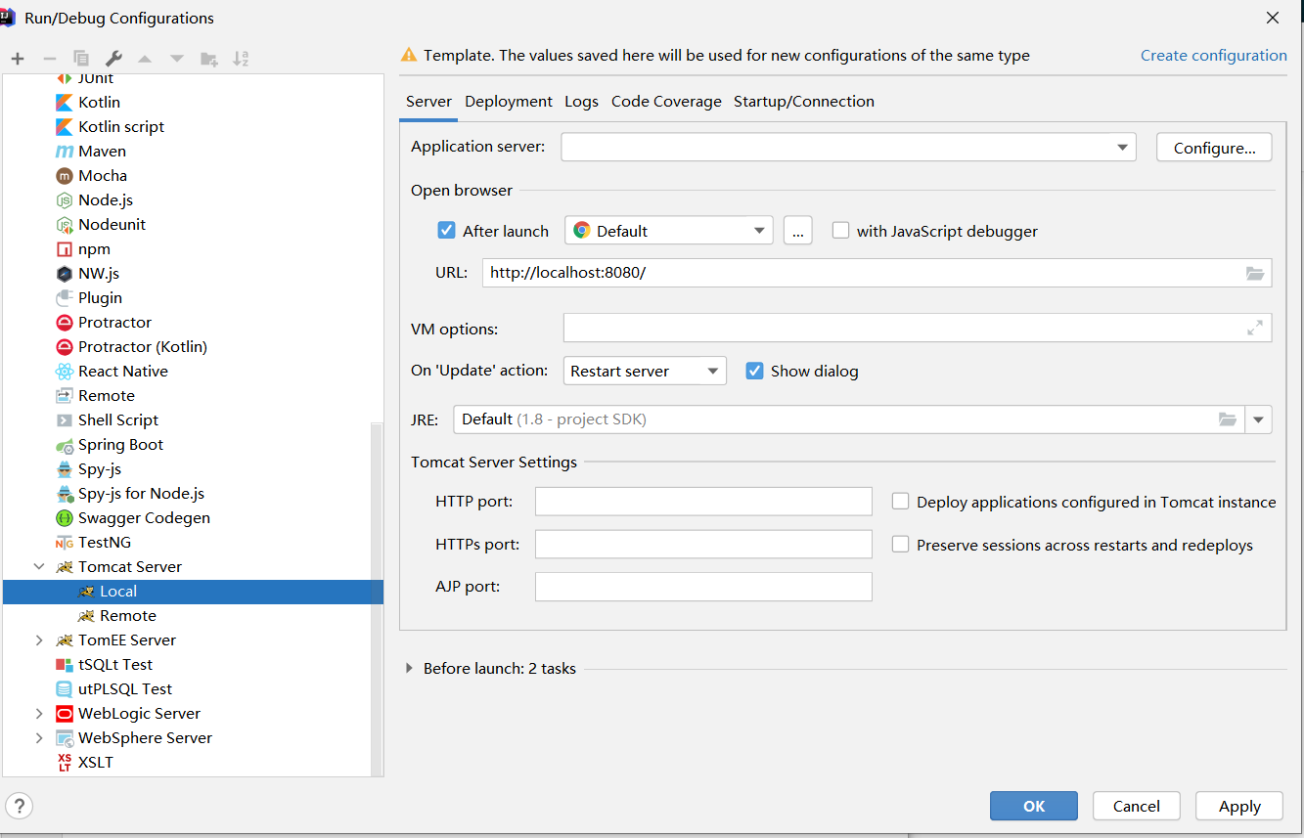Expand the WebLogic Server tree node

tap(39, 713)
